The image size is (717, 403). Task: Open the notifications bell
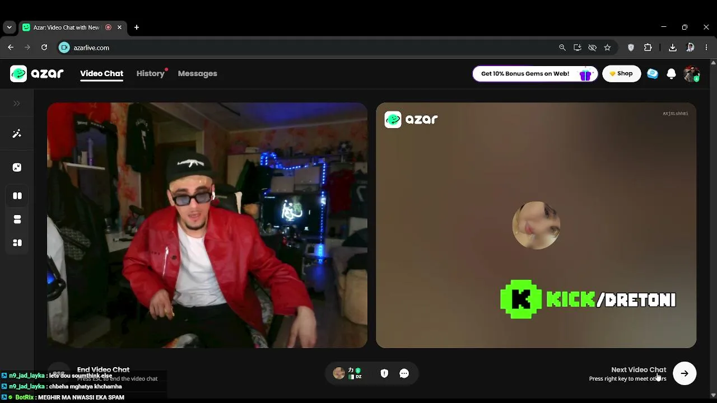(671, 74)
